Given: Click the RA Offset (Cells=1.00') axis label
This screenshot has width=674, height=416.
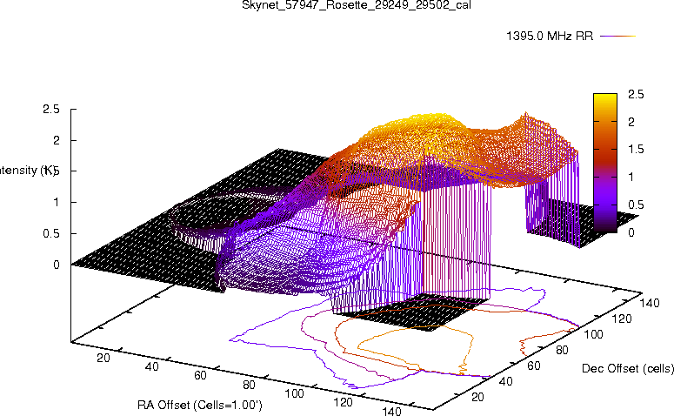Looking at the screenshot, I should click(200, 406).
